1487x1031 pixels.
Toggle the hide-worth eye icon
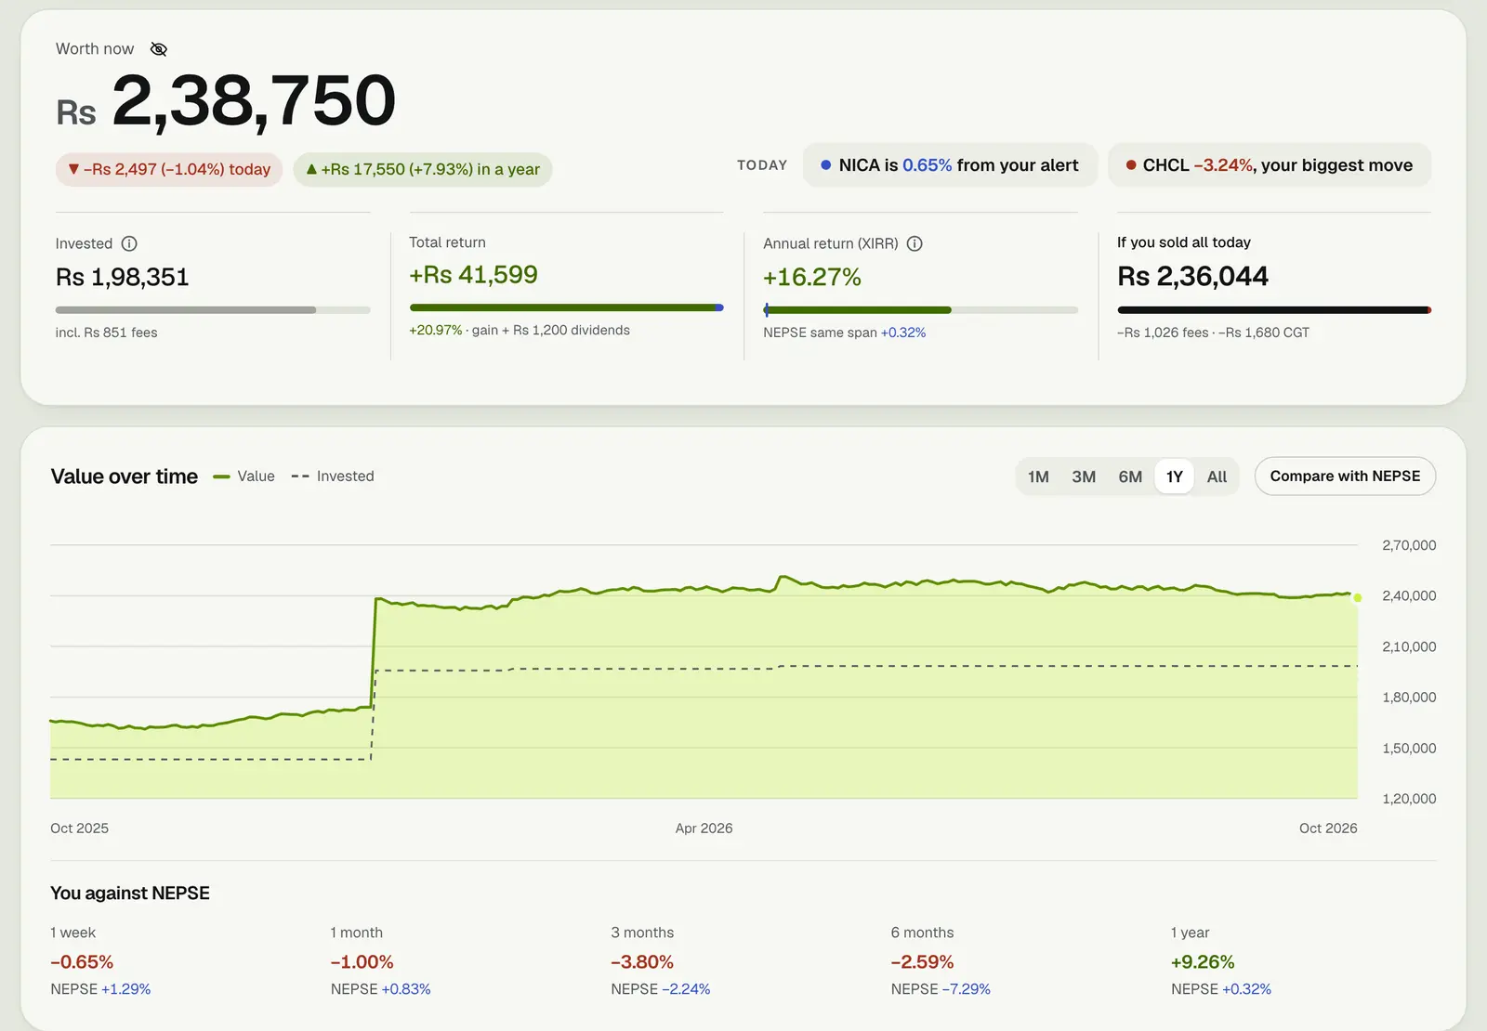coord(159,49)
